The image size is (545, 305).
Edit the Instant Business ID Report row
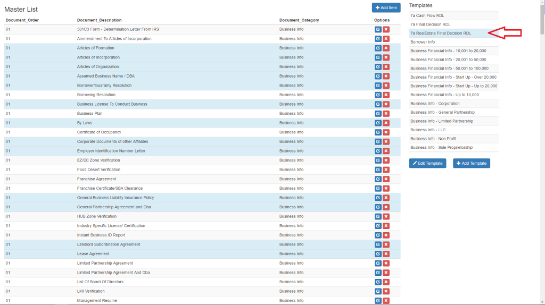[x=378, y=235]
